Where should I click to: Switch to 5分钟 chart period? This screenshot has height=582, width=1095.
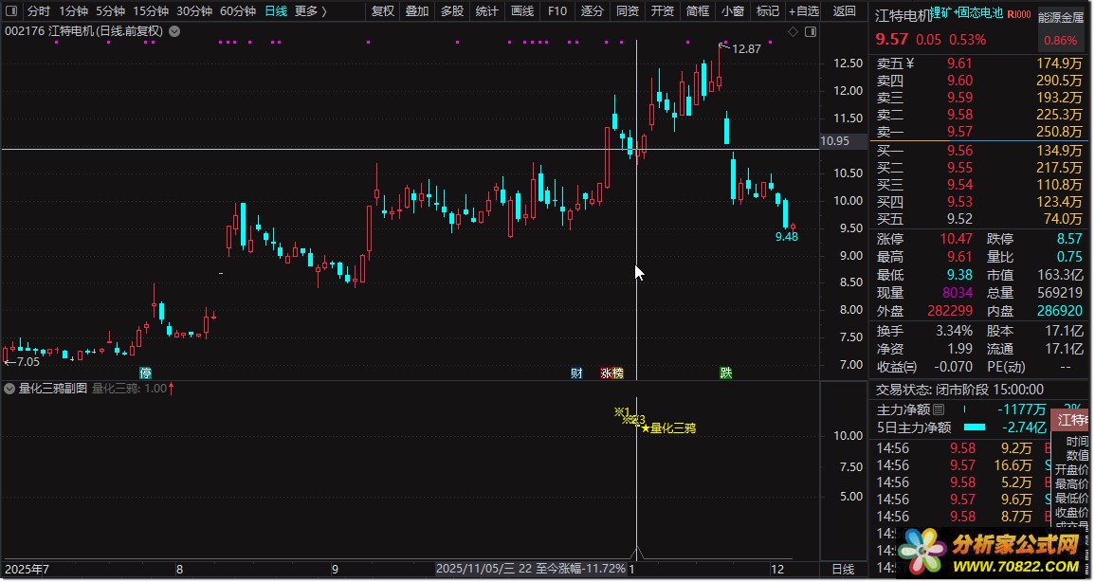click(110, 11)
